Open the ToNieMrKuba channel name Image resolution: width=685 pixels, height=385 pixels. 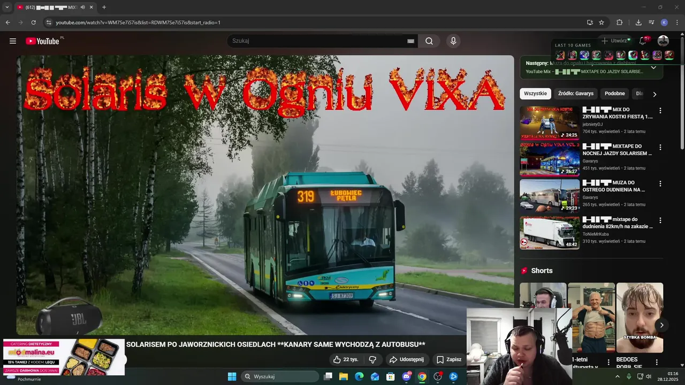coord(596,234)
